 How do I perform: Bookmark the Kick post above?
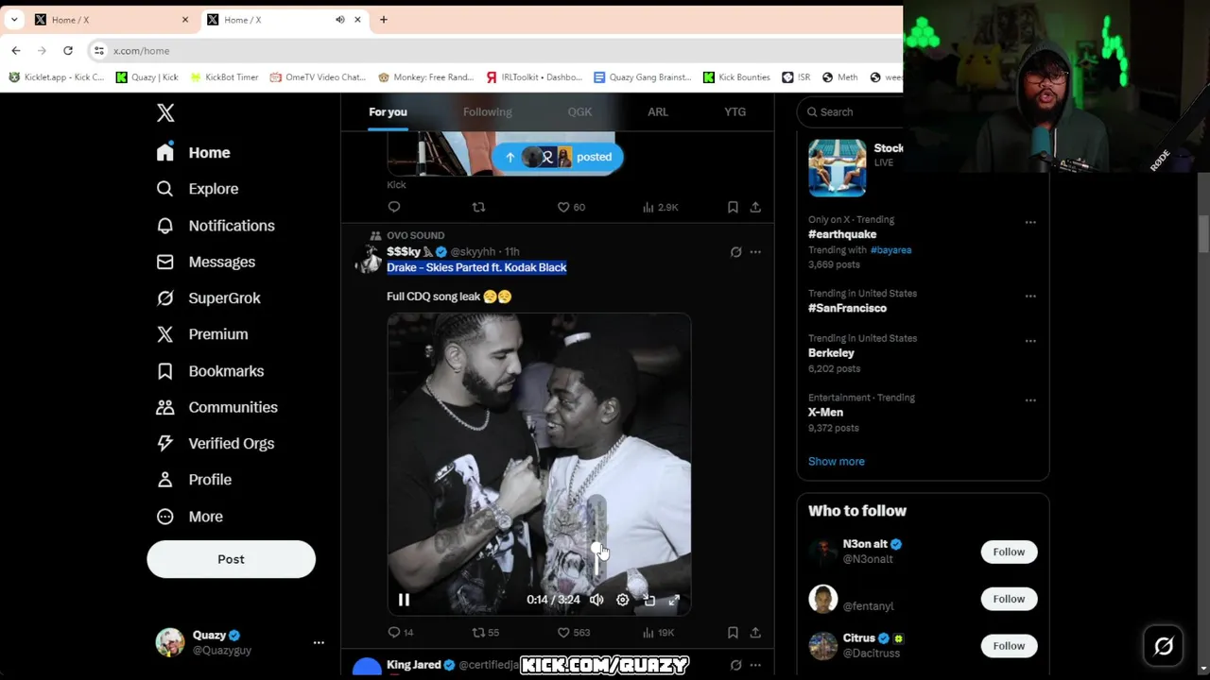733,207
